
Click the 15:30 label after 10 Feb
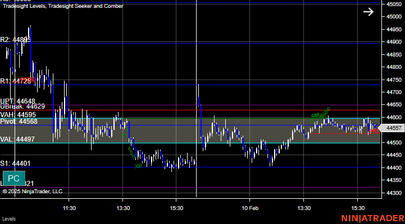click(x=358, y=208)
